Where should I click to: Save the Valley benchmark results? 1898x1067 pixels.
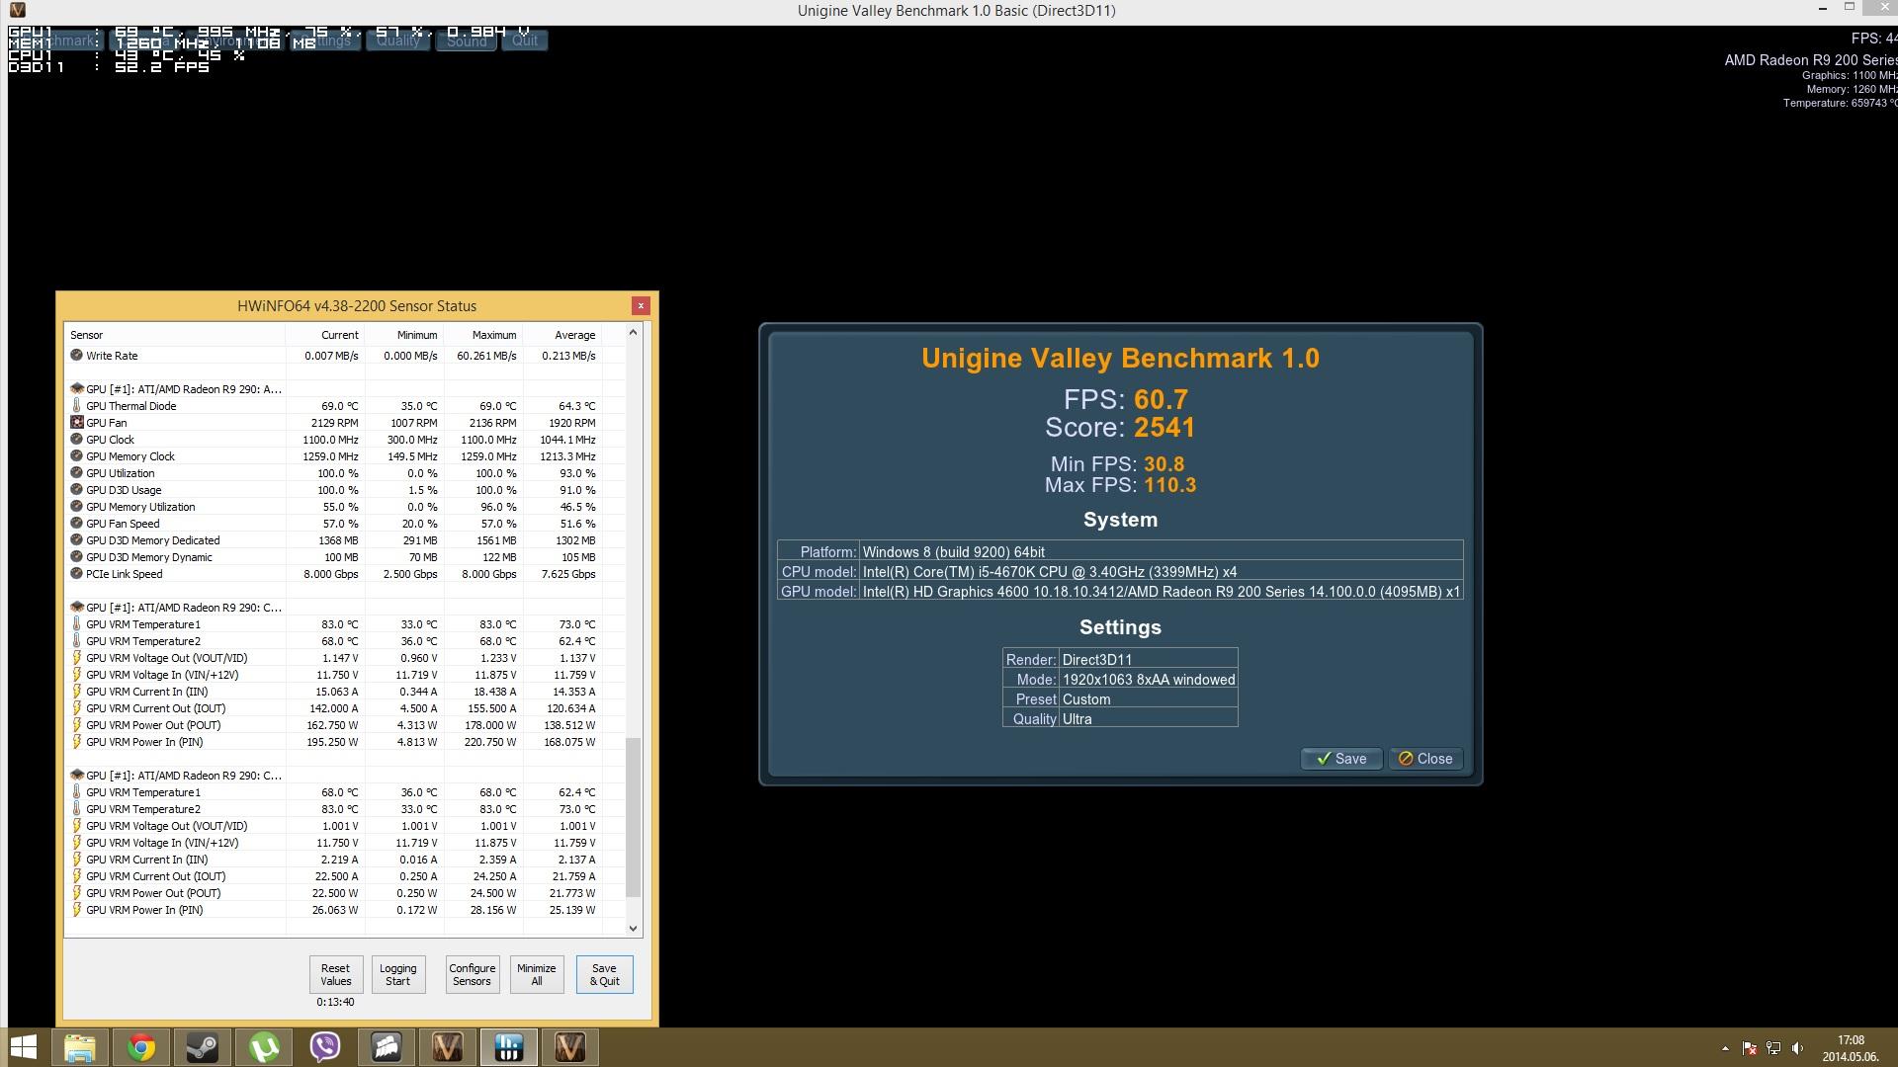[1341, 759]
